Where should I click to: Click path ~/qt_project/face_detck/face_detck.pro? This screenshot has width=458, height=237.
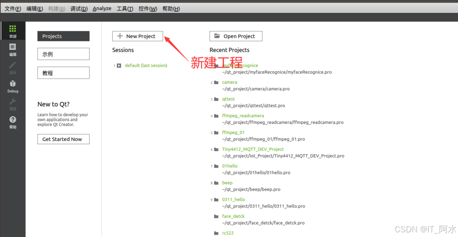[263, 223]
